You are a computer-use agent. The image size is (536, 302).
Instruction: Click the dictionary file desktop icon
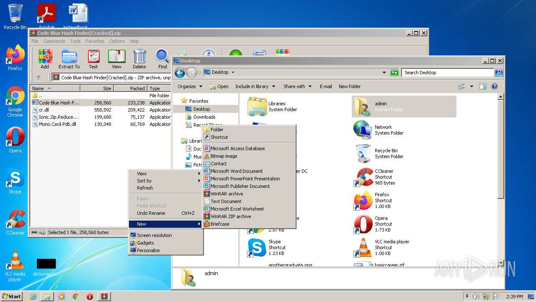(x=46, y=266)
